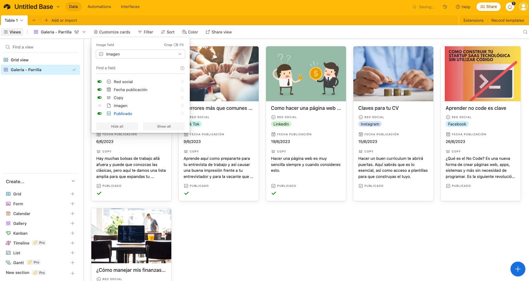The width and height of the screenshot is (529, 281).
Task: Click Show all fields button
Action: [164, 126]
